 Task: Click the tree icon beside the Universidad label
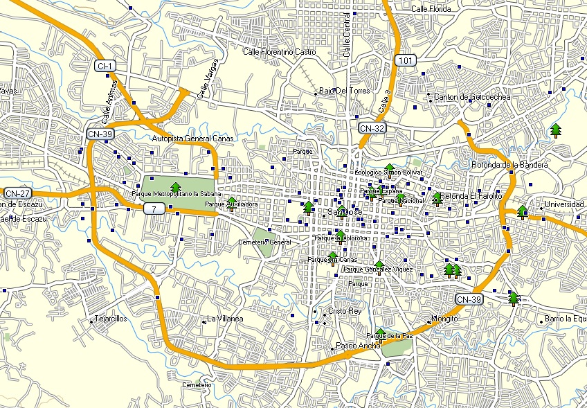pyautogui.click(x=521, y=211)
